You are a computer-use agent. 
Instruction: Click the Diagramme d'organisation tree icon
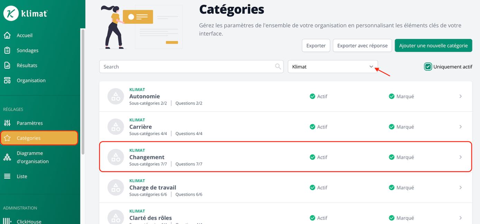[x=7, y=157]
